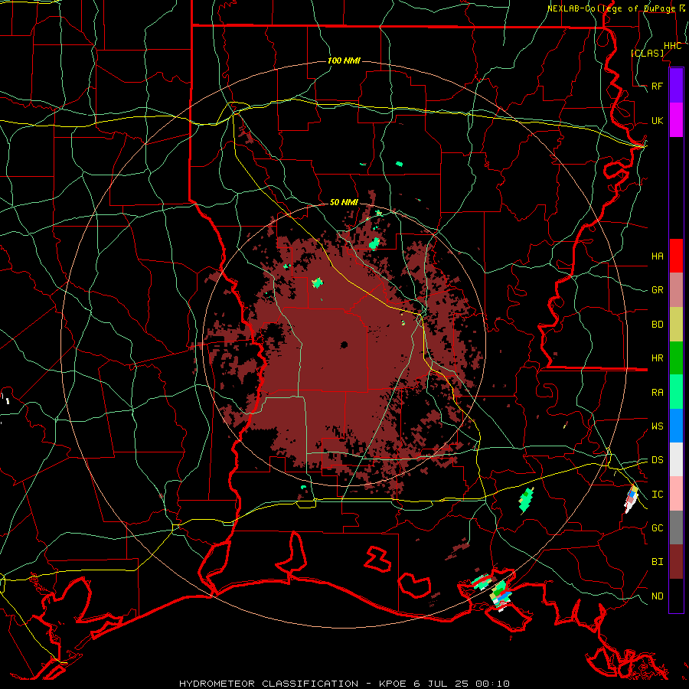Click the '50 NMI' range ring label
The height and width of the screenshot is (689, 689).
click(x=344, y=202)
